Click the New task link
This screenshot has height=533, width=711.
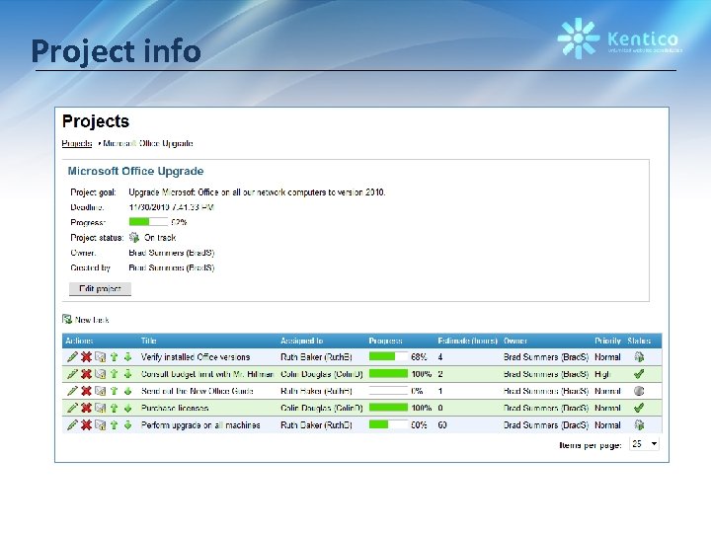[x=92, y=320]
